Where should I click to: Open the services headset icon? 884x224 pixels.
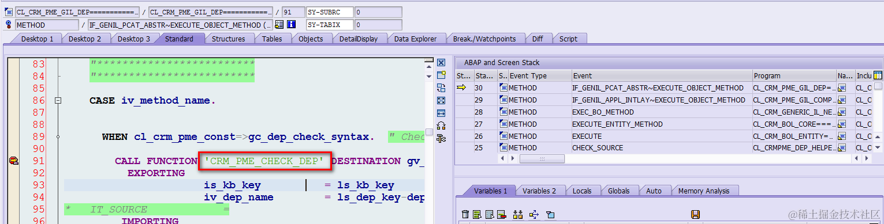(x=441, y=126)
